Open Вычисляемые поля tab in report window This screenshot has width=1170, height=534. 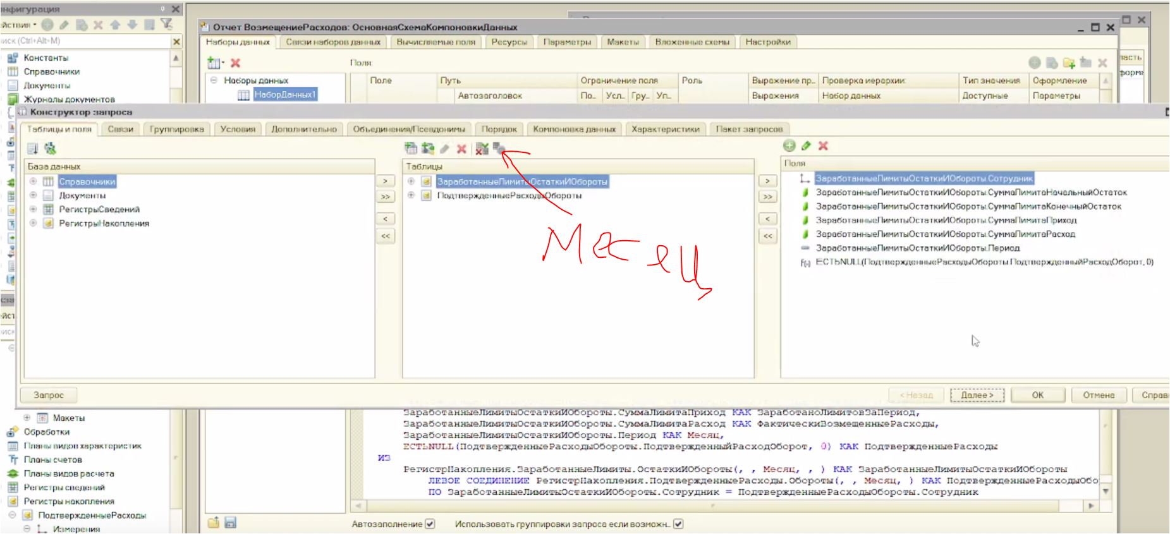coord(436,42)
